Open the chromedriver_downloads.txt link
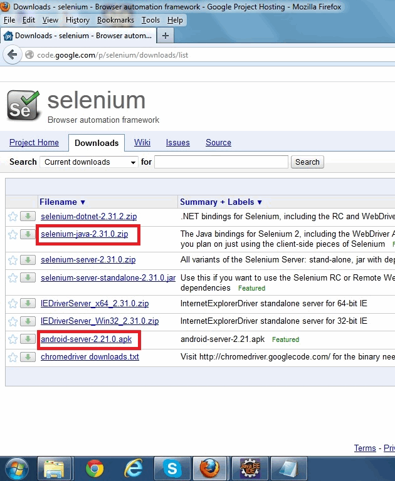The height and width of the screenshot is (481, 395). click(x=90, y=357)
